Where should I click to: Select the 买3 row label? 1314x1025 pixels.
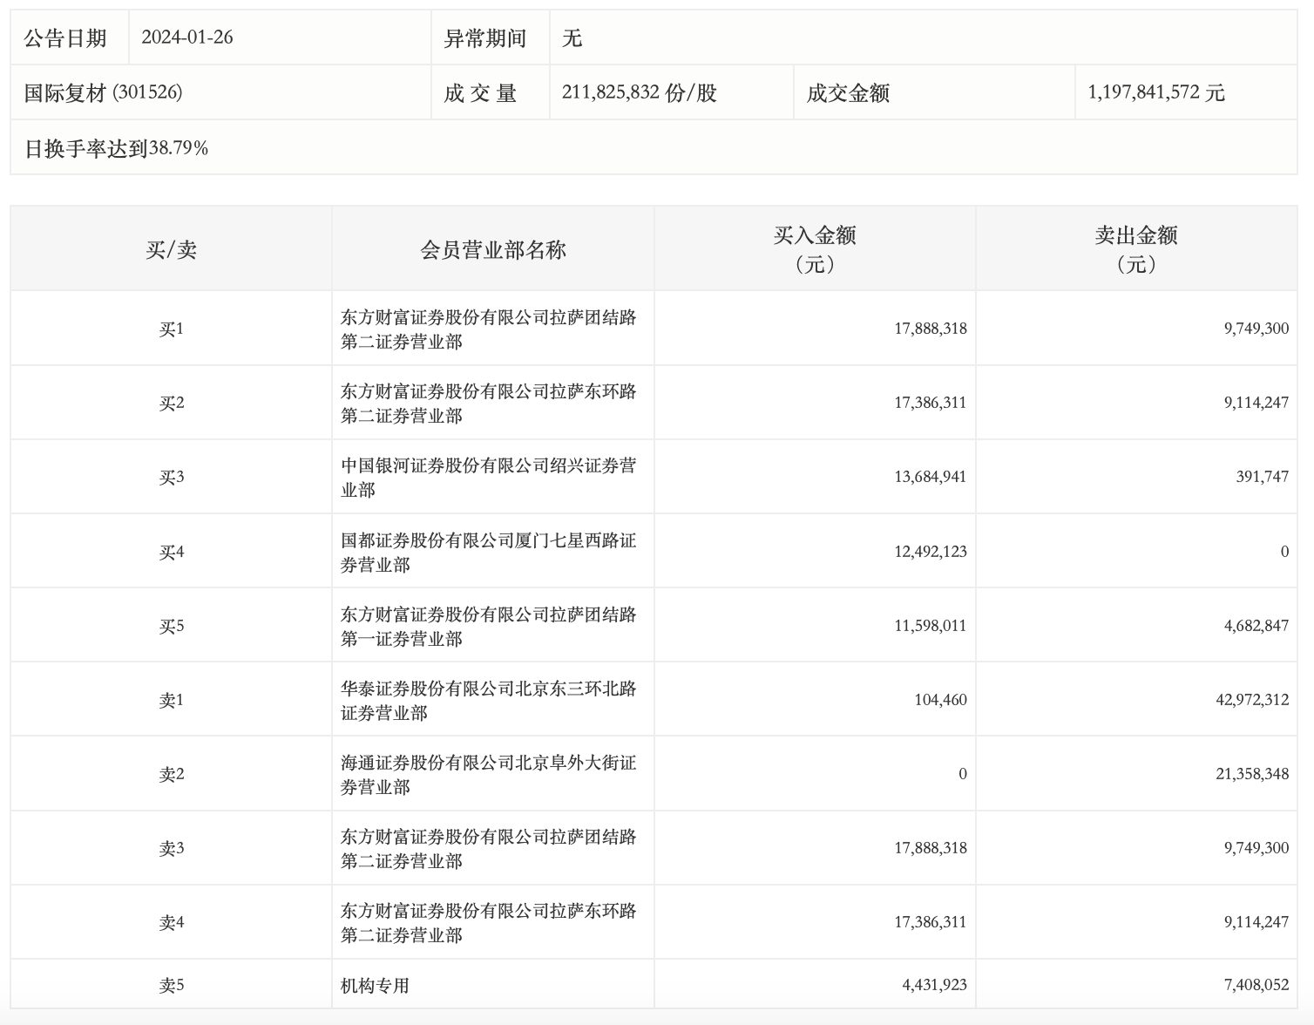(x=172, y=478)
